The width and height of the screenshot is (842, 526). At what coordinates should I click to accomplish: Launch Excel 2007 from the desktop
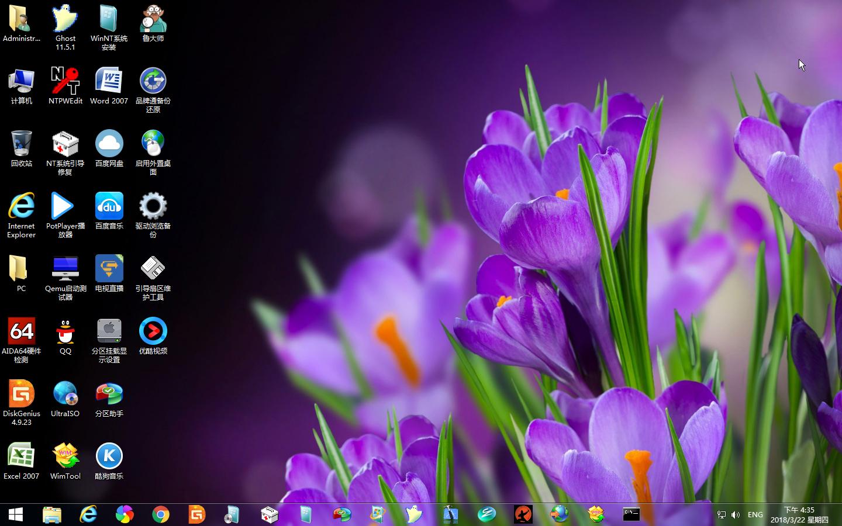[x=22, y=462]
